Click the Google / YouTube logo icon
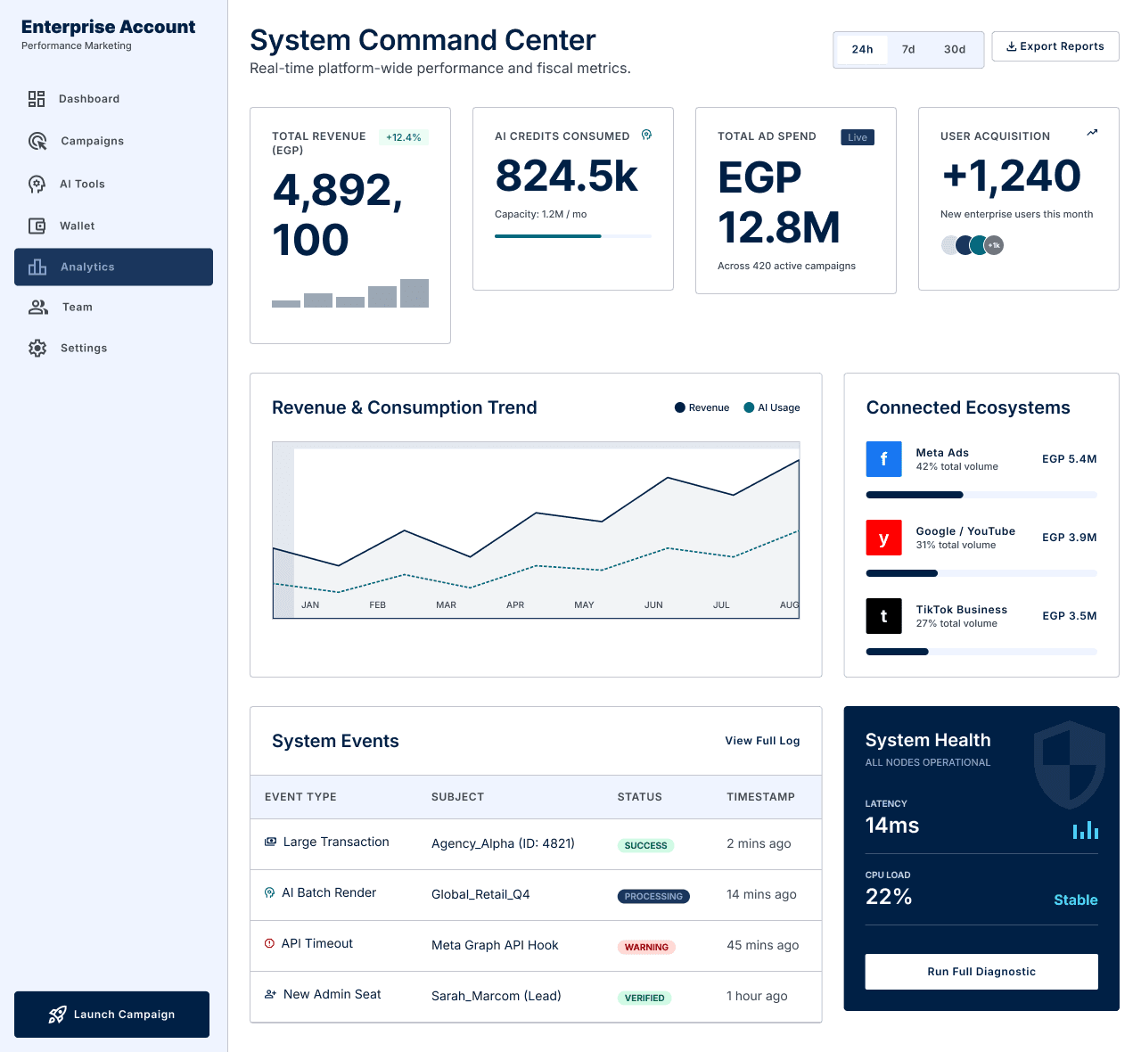This screenshot has width=1141, height=1052. click(x=883, y=538)
